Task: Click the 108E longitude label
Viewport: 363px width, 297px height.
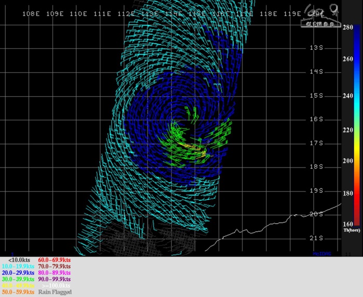Action: [x=31, y=14]
